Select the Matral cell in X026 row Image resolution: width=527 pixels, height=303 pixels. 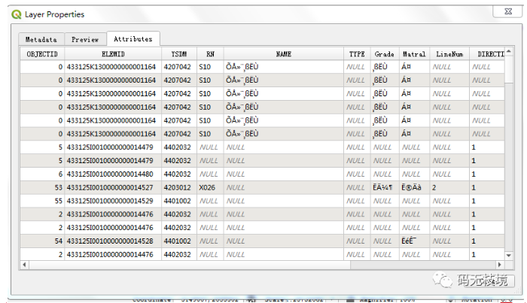click(x=414, y=187)
